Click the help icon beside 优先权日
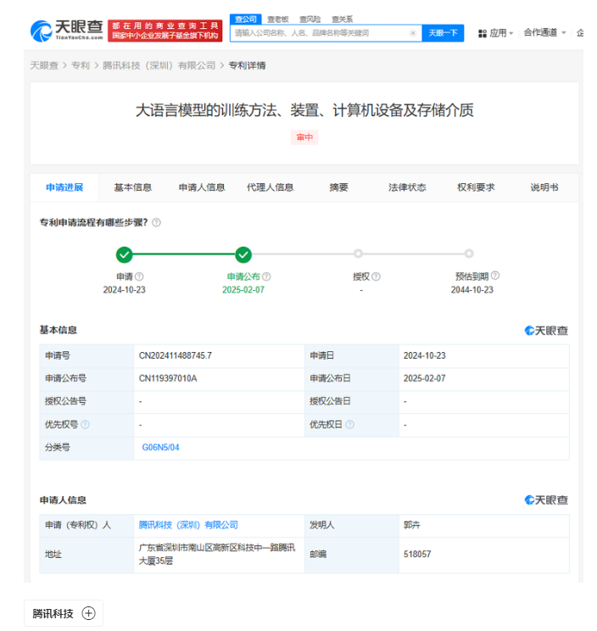The image size is (597, 631). pos(349,424)
